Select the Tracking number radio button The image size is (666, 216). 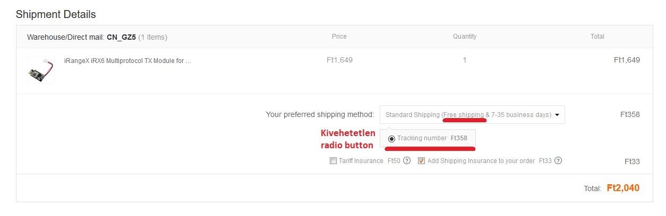tap(392, 139)
